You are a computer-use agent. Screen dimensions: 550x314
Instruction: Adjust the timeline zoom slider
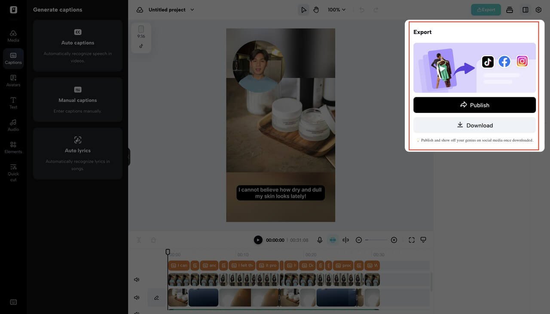click(376, 240)
